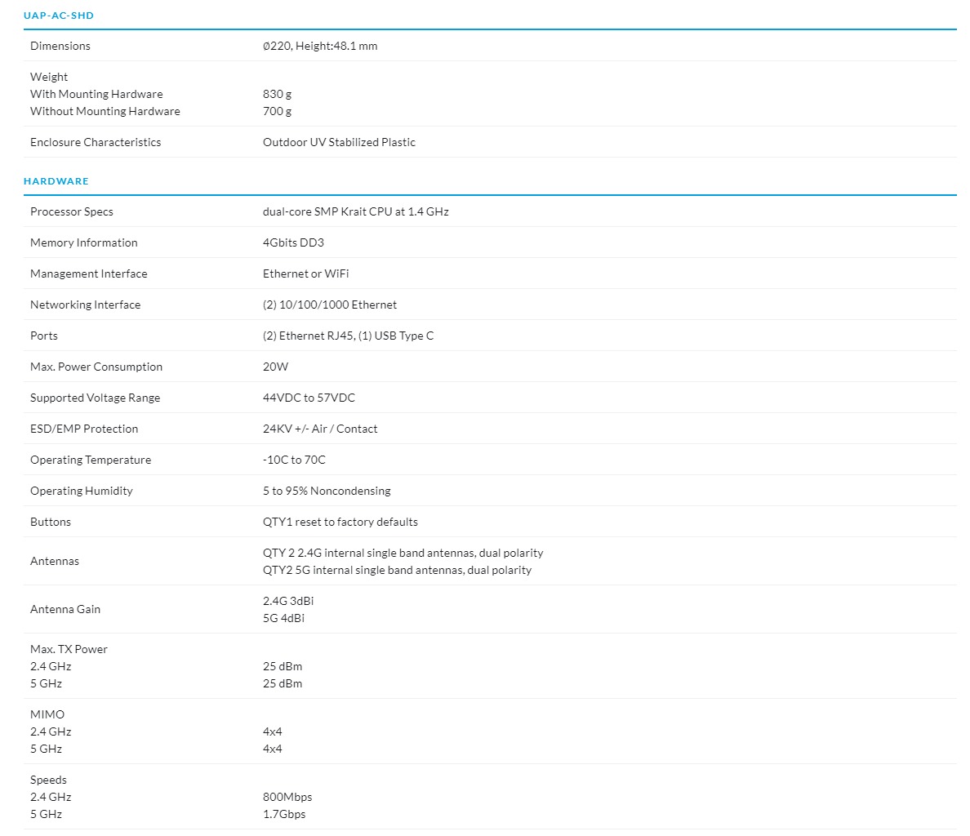Click the Speeds label
The height and width of the screenshot is (836, 970).
pyautogui.click(x=48, y=780)
